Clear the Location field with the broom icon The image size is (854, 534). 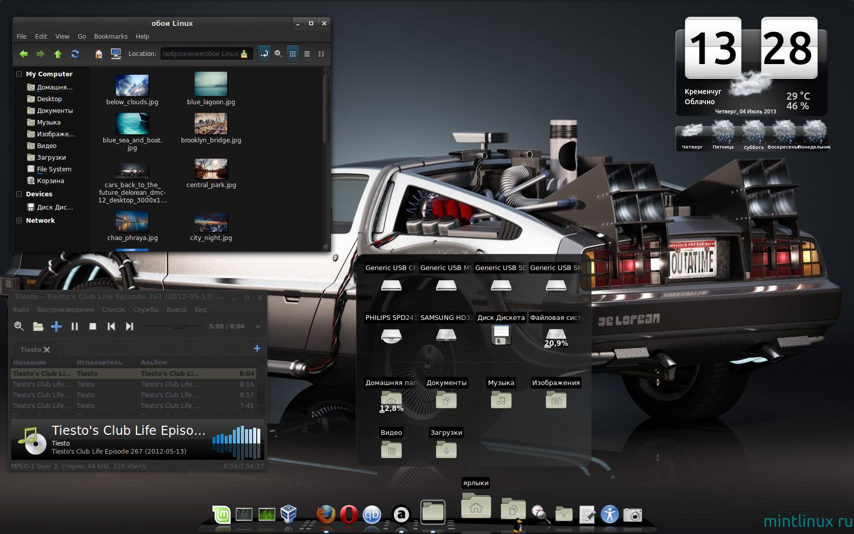coord(245,54)
